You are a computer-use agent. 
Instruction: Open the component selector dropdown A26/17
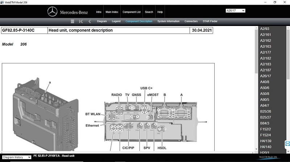pos(235,10)
